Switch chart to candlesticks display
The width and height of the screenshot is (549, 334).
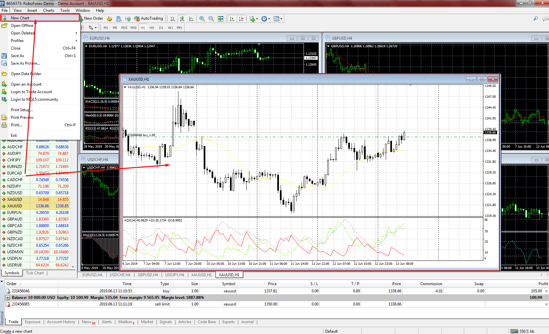tap(182, 19)
